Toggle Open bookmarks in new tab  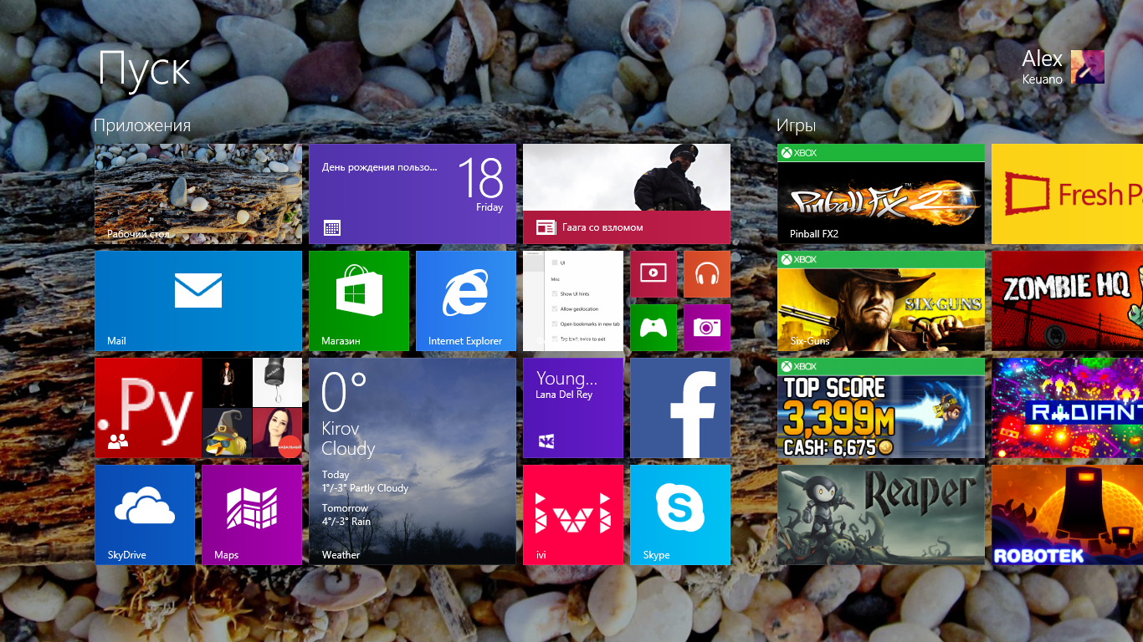(553, 326)
